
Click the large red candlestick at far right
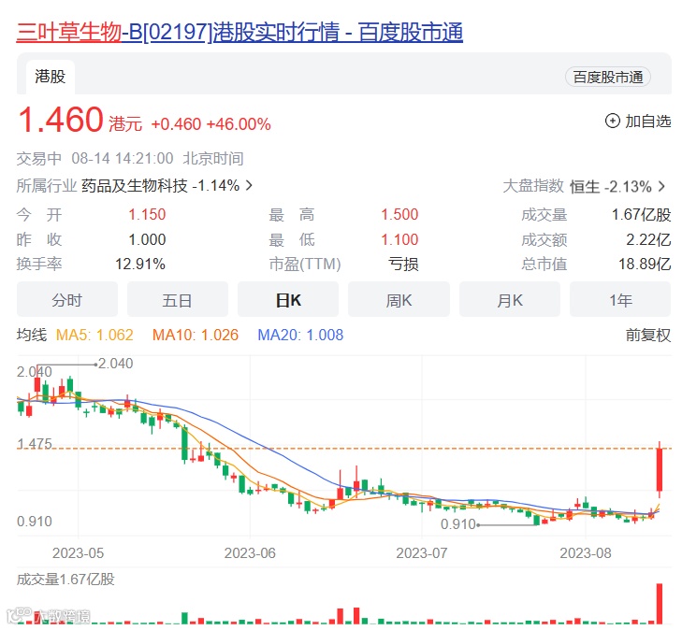(x=660, y=469)
